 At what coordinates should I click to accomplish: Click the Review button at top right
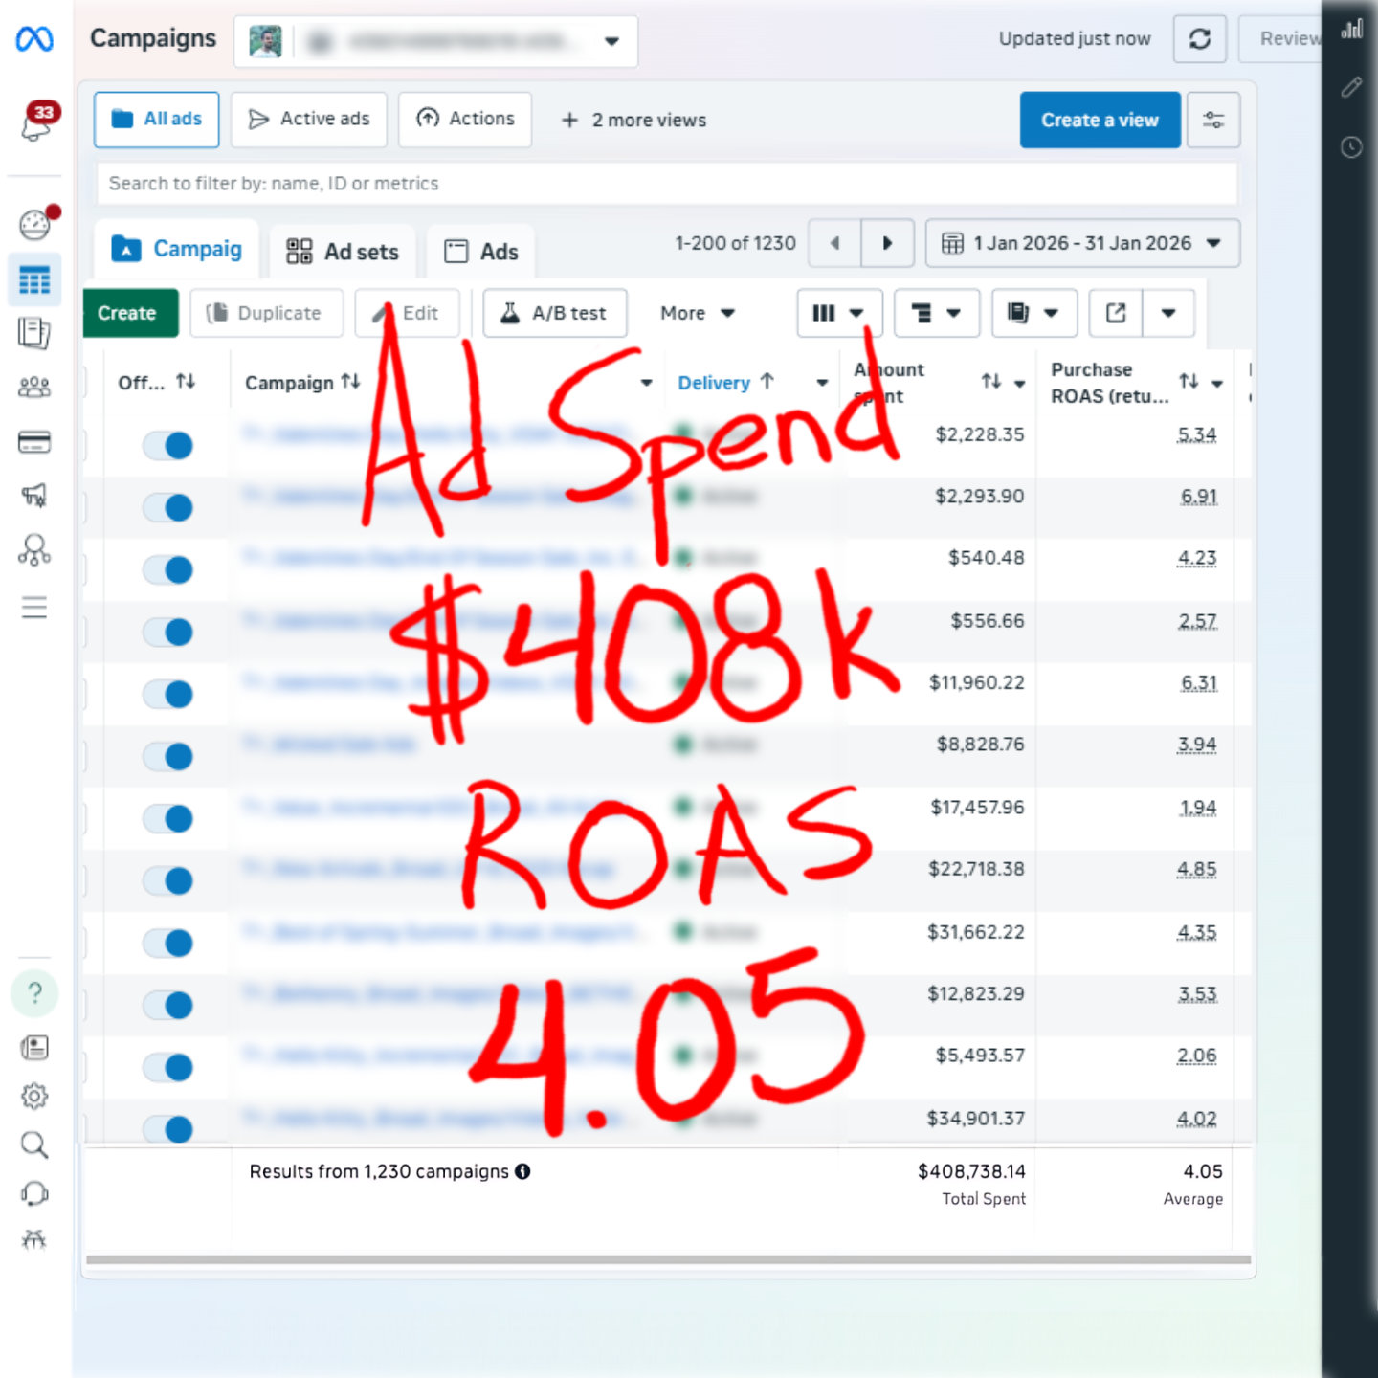pos(1282,39)
